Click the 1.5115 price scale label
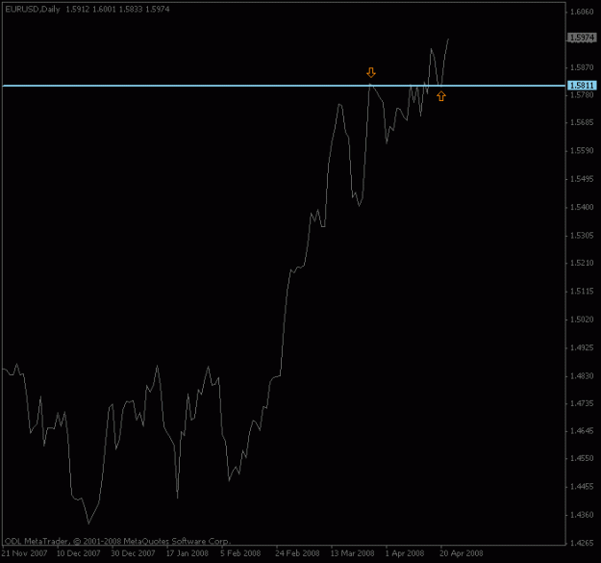 tap(582, 292)
